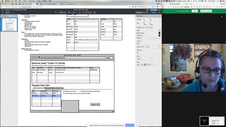
Task: Click the bring to front layering icon
Action: 144,27
